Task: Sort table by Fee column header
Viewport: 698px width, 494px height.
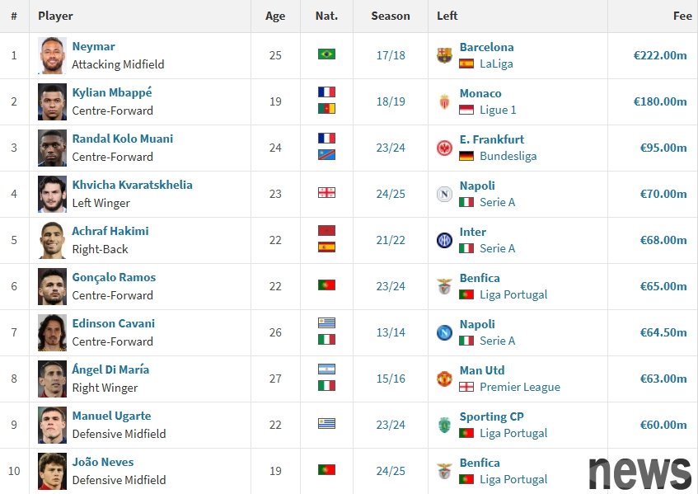Action: click(x=682, y=16)
